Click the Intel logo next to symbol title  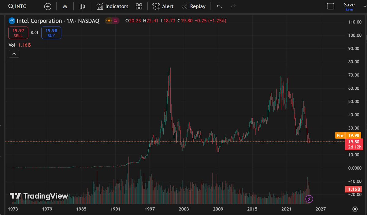point(12,21)
